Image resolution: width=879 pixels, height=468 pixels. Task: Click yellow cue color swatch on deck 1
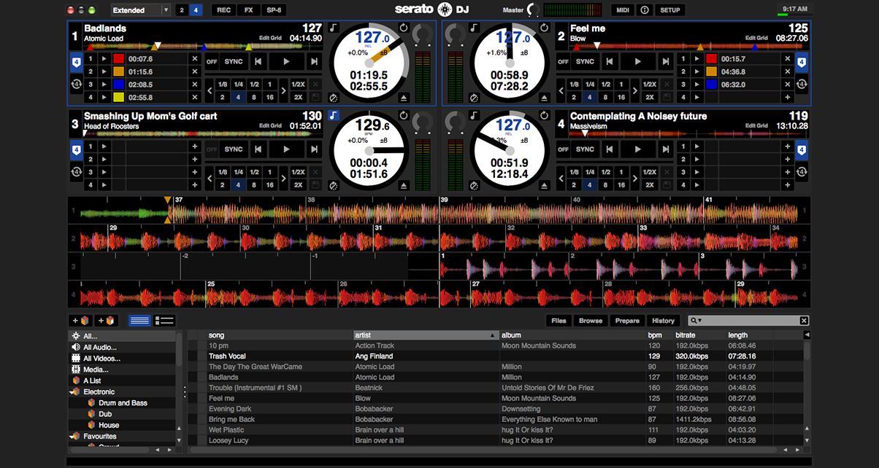[118, 97]
